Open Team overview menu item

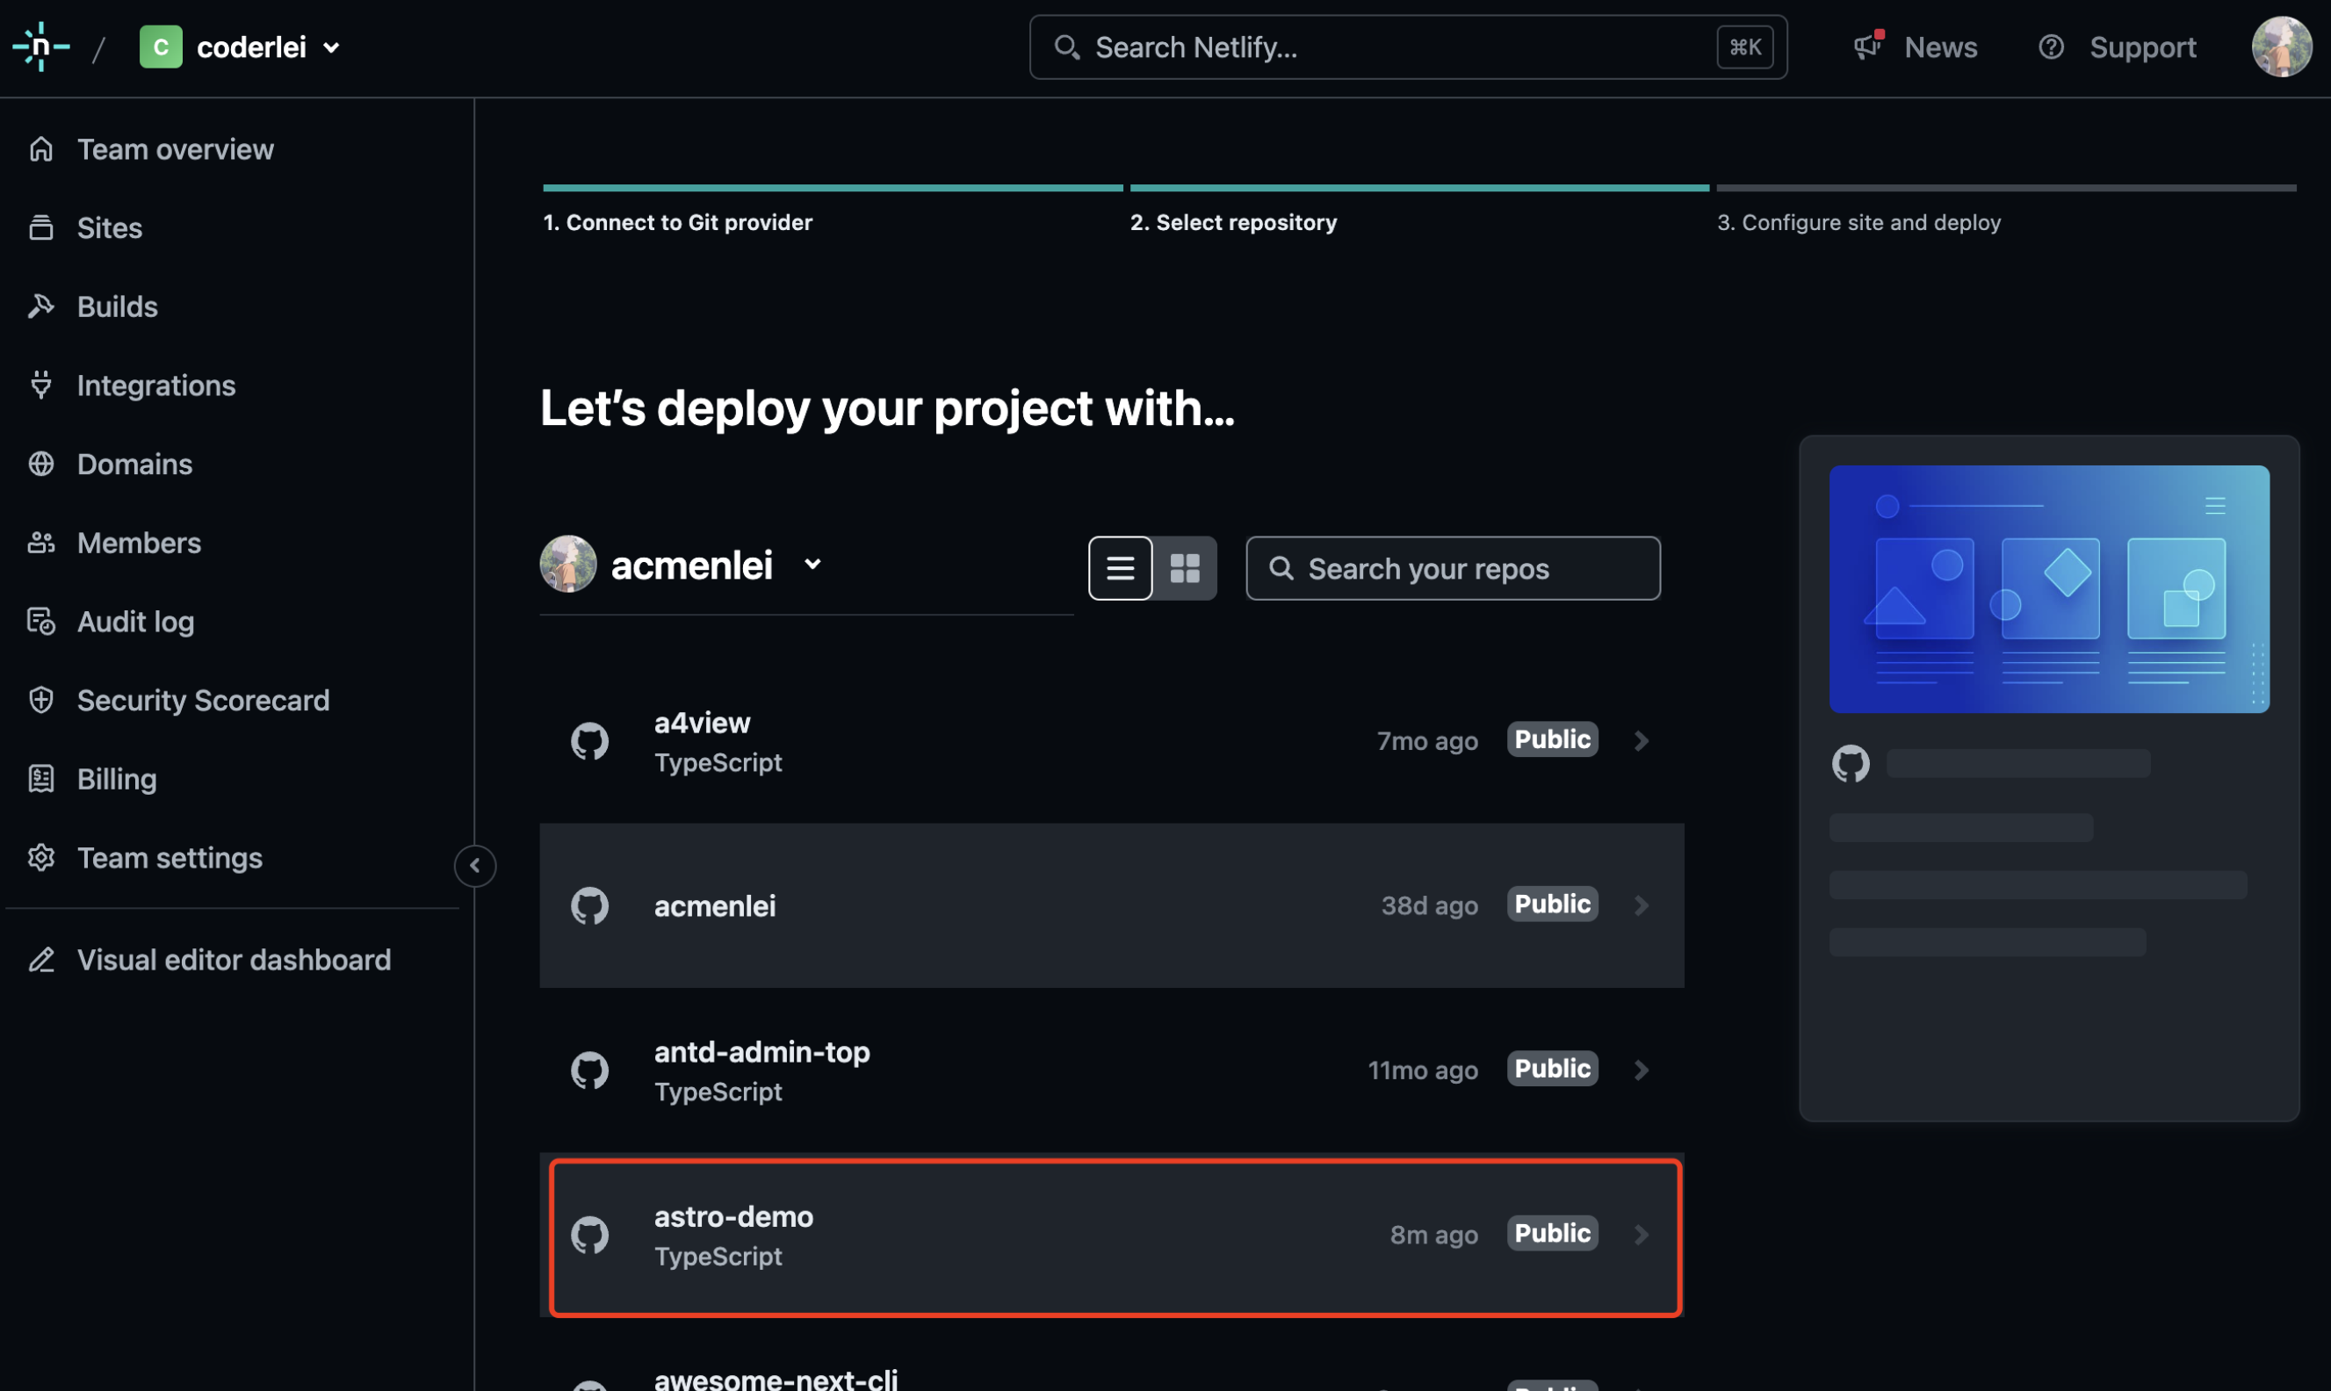point(176,149)
